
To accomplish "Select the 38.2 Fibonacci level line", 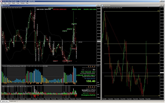I will (x=132, y=64).
